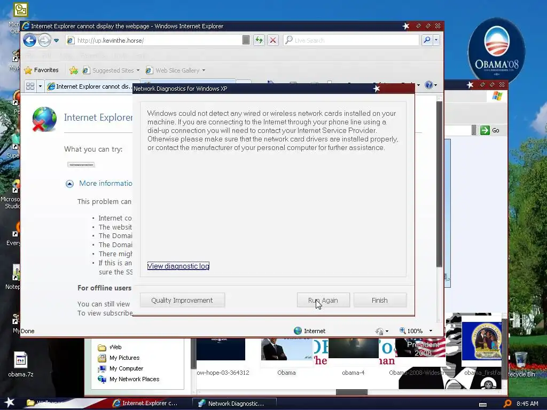547x410 pixels.
Task: Click the orange search icon in system tray
Action: [507, 404]
